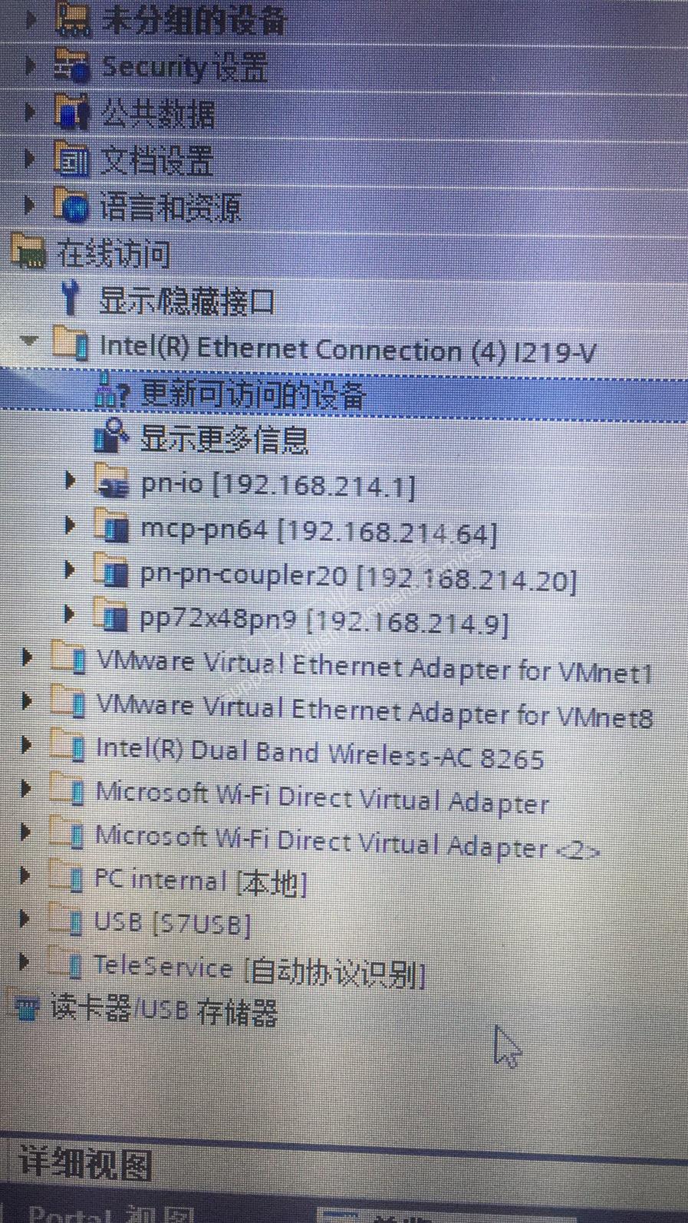The height and width of the screenshot is (1223, 688).
Task: Open the 详细视图 panel header
Action: click(86, 1163)
